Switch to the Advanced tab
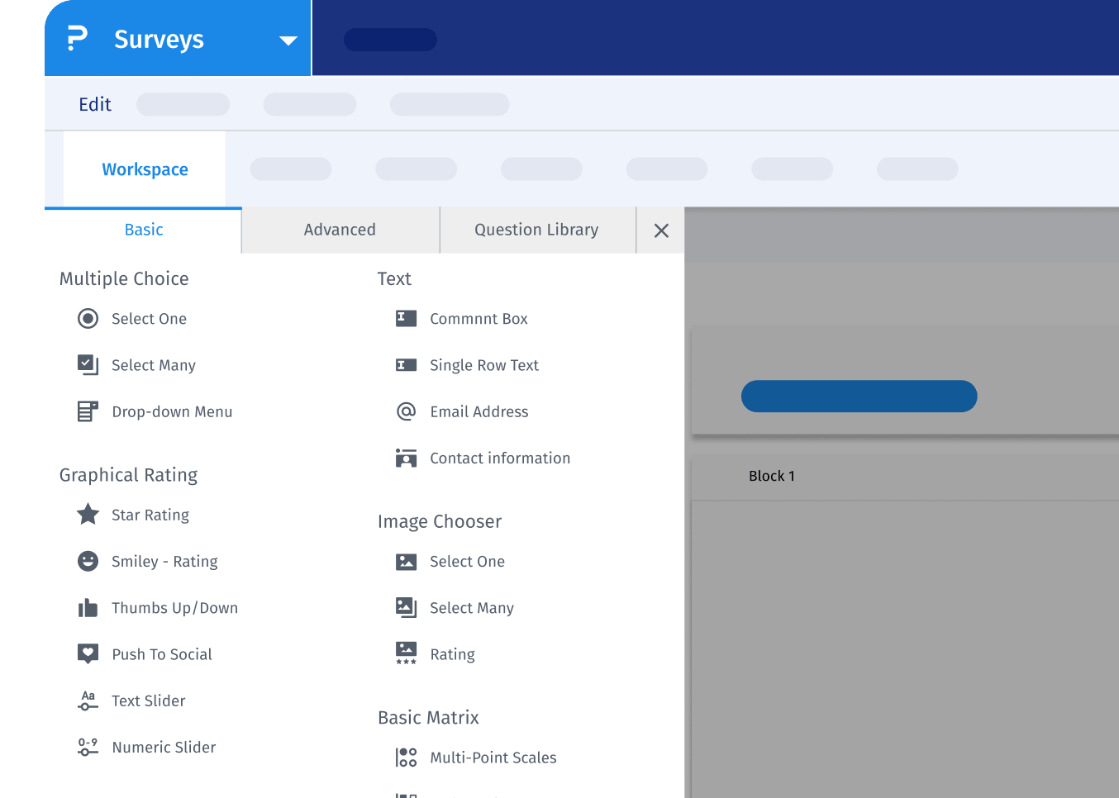Viewport: 1119px width, 798px height. point(340,230)
